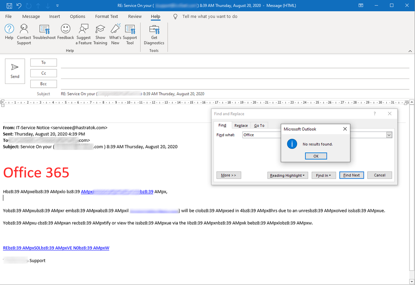The image size is (415, 285).
Task: Open the Find what history dropdown arrow
Action: click(389, 135)
